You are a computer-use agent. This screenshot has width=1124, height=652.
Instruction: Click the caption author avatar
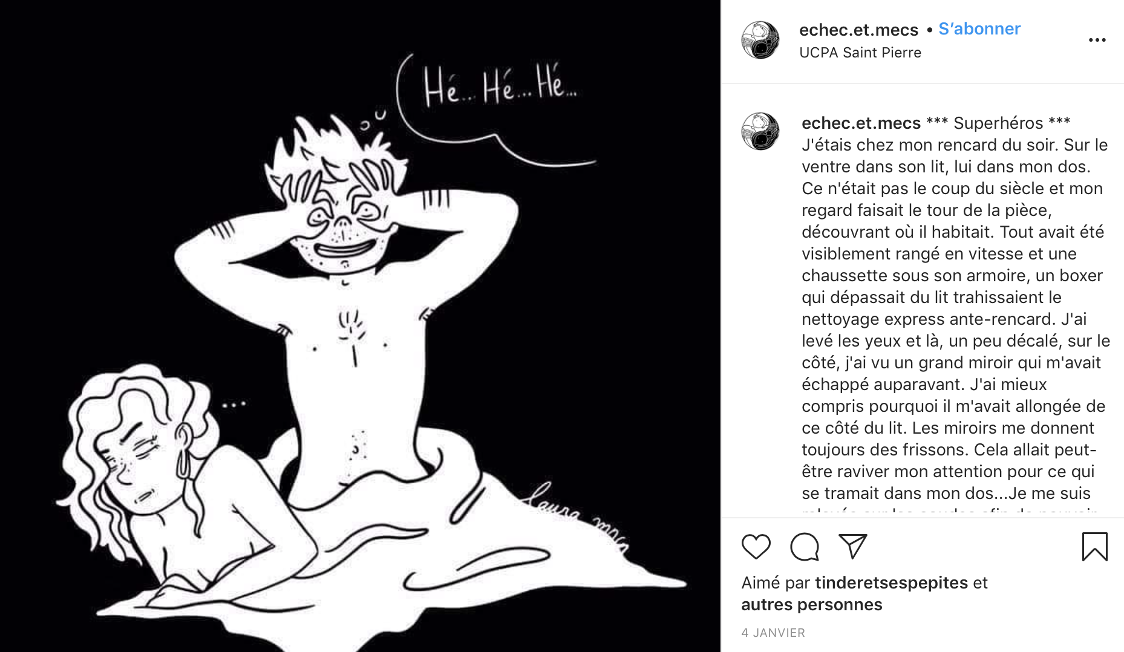point(760,131)
